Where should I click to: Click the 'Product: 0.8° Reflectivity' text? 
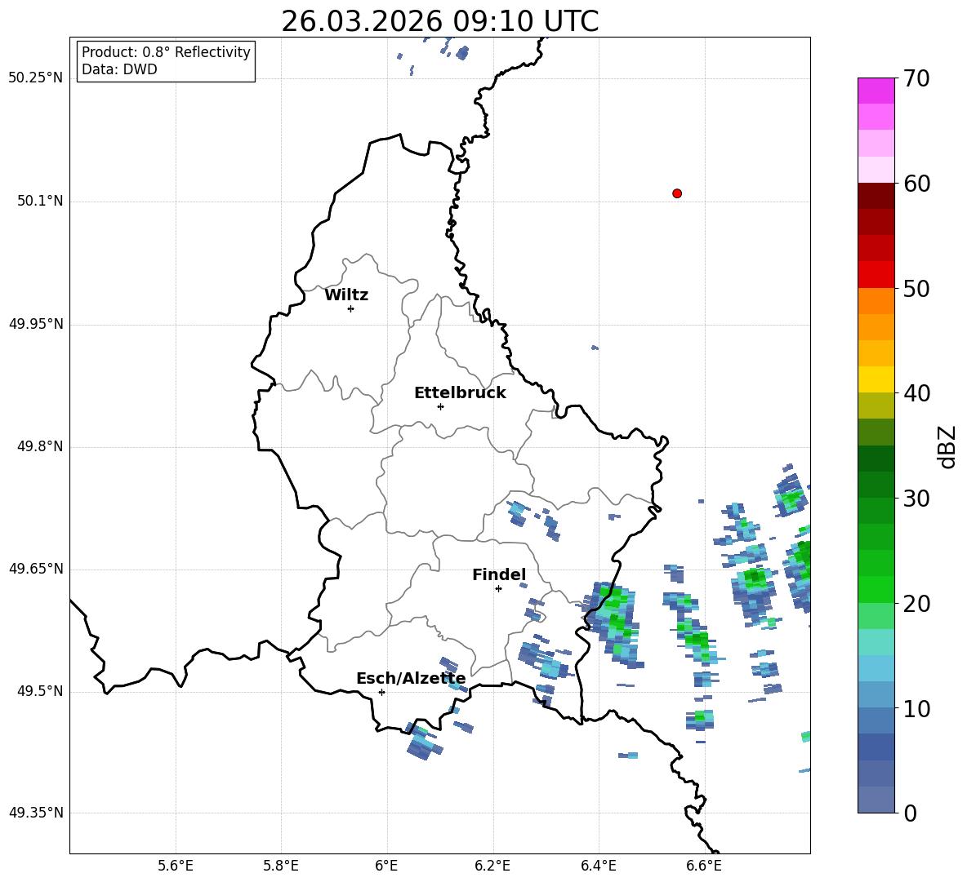point(166,52)
